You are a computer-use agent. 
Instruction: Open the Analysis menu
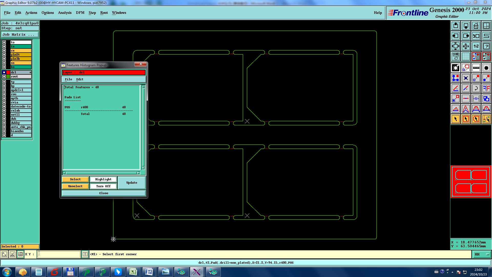[x=65, y=13]
